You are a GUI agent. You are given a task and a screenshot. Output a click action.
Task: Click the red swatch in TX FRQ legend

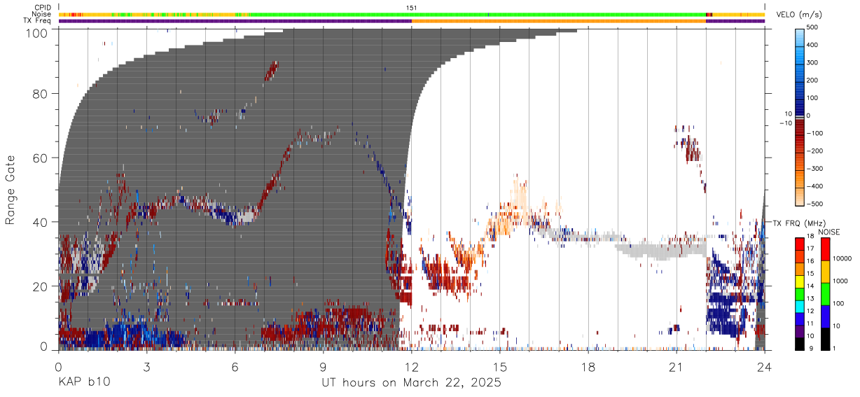pos(798,244)
